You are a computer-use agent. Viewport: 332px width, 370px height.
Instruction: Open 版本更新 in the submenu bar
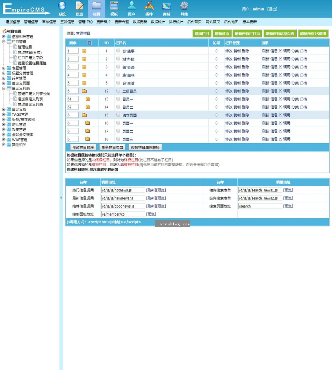[x=250, y=22]
